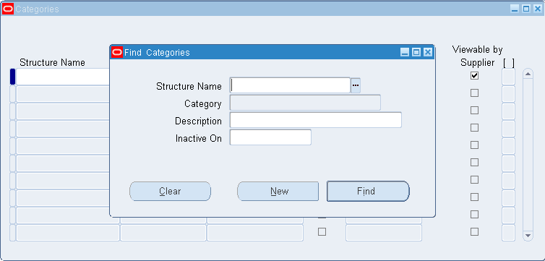Click the Oracle icon in Find Categories title
Image resolution: width=545 pixels, height=261 pixels.
[117, 53]
